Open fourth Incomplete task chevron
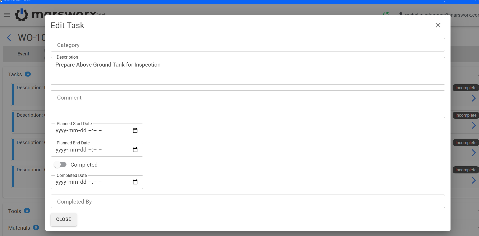479x236 pixels. 474,180
